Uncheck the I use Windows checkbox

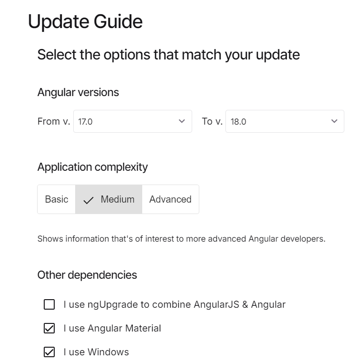point(49,352)
